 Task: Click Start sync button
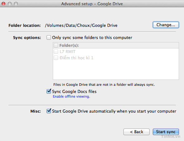click(x=166, y=132)
